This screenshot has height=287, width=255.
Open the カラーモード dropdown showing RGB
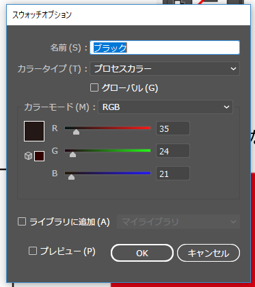coord(165,107)
